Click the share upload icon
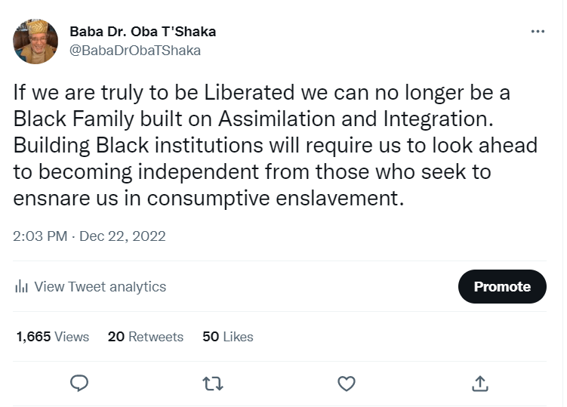This screenshot has width=567, height=407. tap(479, 384)
